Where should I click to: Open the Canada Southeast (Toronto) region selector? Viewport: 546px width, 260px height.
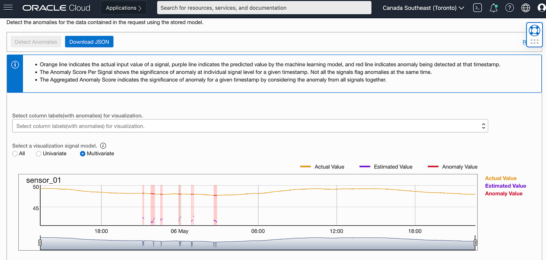pyautogui.click(x=423, y=7)
